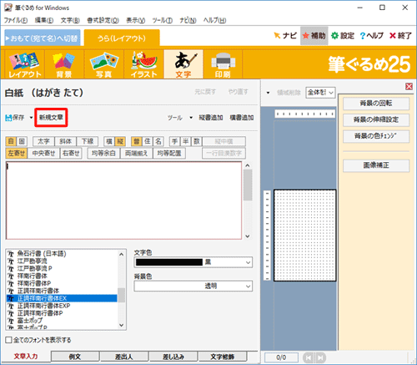Open the 印刷 (Print) tool icon
Screen dimensions: 417x365
223,64
